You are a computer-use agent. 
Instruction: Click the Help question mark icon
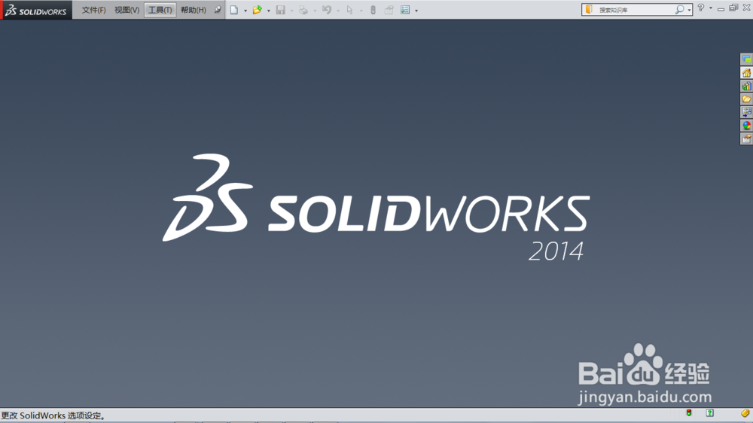pyautogui.click(x=701, y=8)
